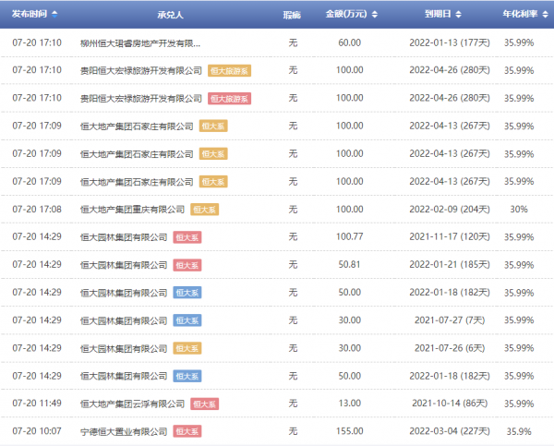Select the due date 2022-02-09 (204天)
Screen dimensions: 554x446
(450, 210)
